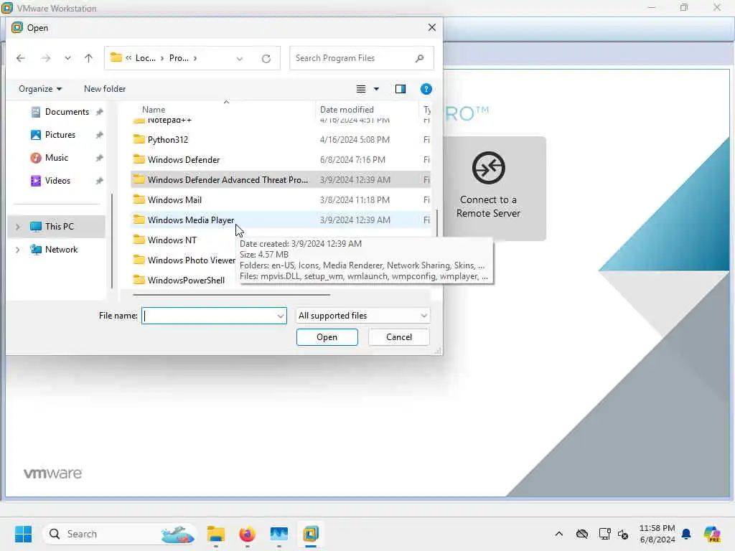Click the Pro breadcrumb segment

point(179,58)
